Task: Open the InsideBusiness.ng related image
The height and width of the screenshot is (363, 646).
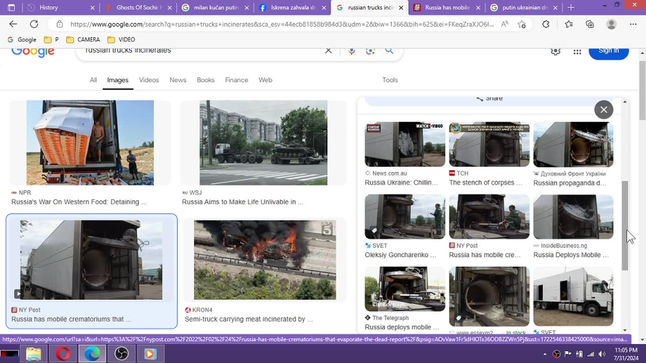Action: click(573, 217)
